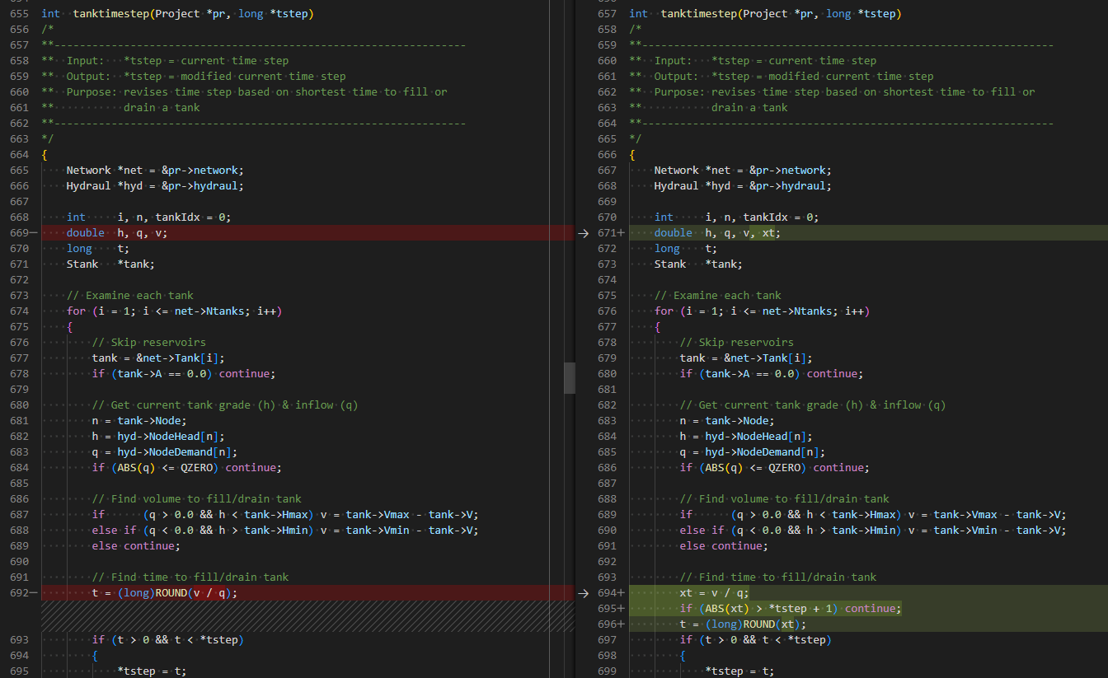Click added line number 696 in right gutter
Viewport: 1108px width, 678px height.
[606, 624]
